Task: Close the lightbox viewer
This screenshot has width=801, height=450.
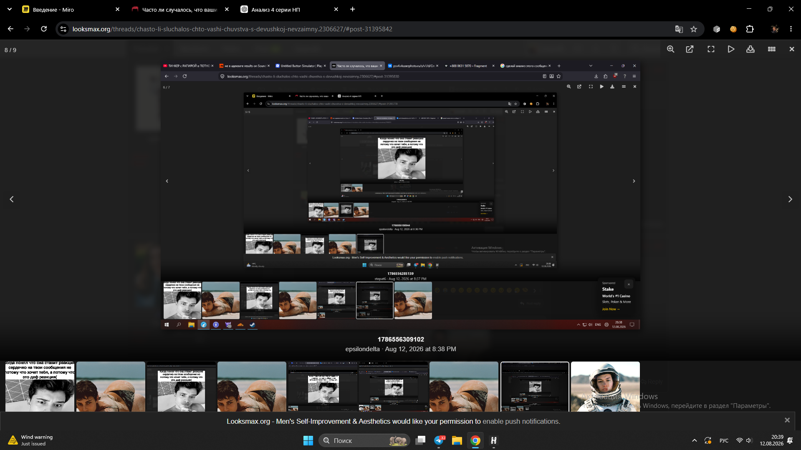Action: coord(792,49)
